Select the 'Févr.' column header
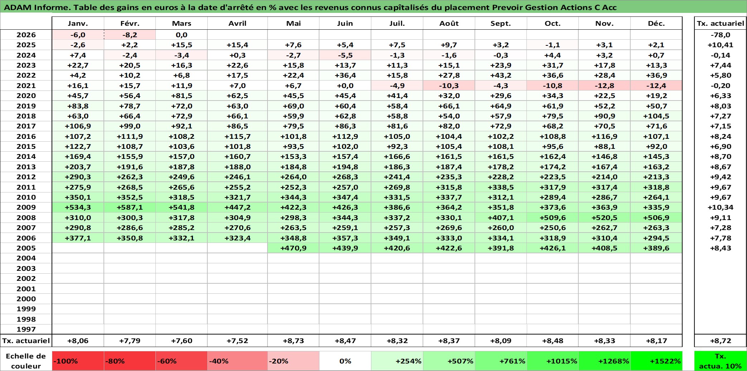747x371 pixels. [x=130, y=23]
